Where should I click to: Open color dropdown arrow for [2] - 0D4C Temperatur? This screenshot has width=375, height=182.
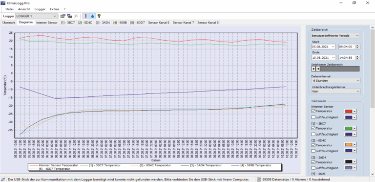(354, 145)
